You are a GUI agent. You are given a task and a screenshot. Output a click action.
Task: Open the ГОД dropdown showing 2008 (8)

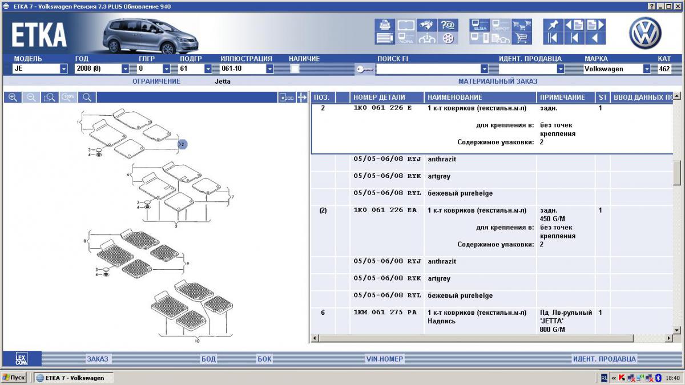click(x=126, y=69)
